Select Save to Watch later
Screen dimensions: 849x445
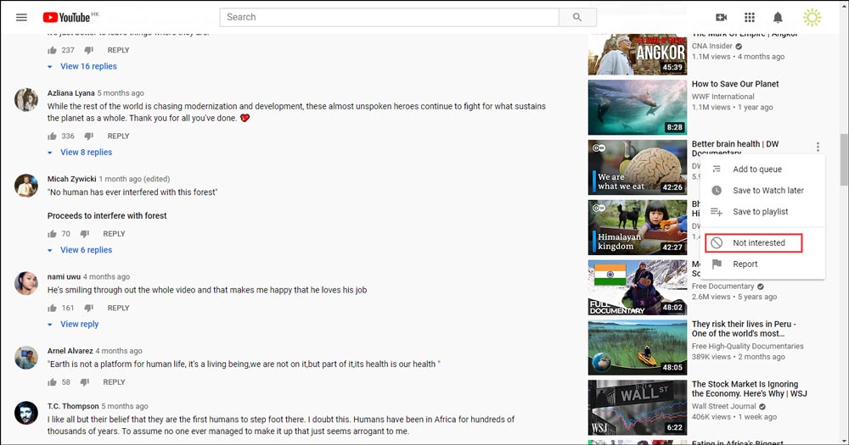point(762,191)
